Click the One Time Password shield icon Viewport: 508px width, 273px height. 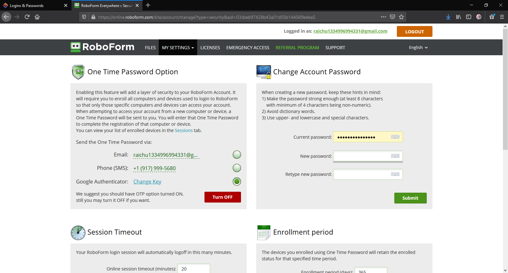click(78, 72)
